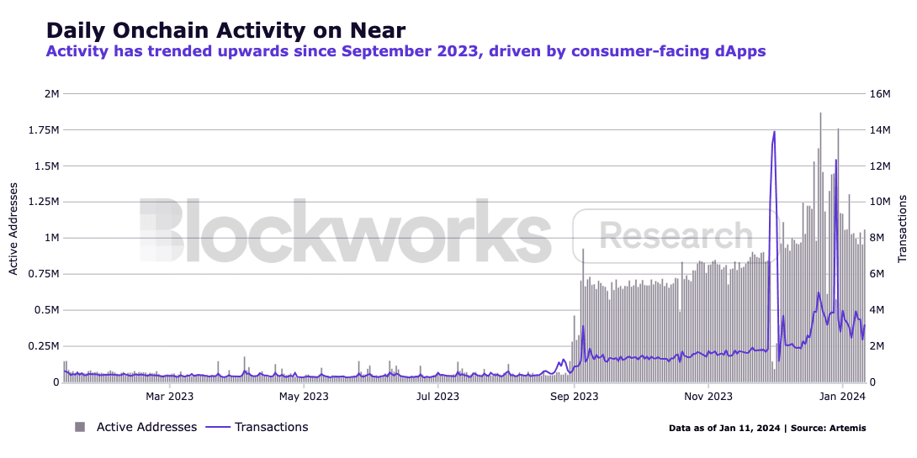
Task: Click the '1.5M' left axis tick
Action: [45, 166]
